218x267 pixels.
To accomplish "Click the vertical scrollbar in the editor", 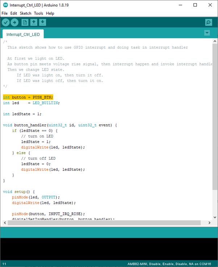I will (215, 120).
